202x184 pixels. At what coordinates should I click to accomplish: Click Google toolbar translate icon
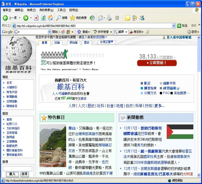click(116, 32)
